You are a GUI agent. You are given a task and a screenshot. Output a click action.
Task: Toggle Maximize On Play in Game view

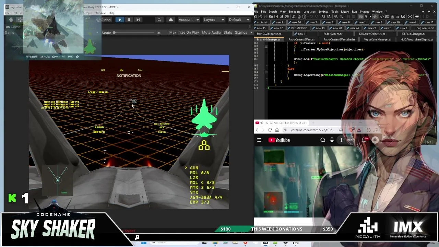pos(184,32)
